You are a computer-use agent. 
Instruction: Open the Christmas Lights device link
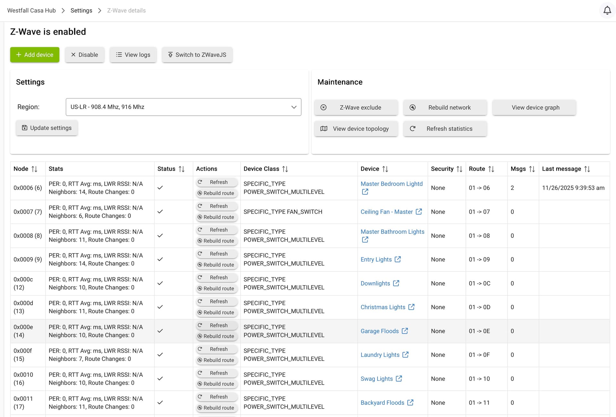(383, 307)
